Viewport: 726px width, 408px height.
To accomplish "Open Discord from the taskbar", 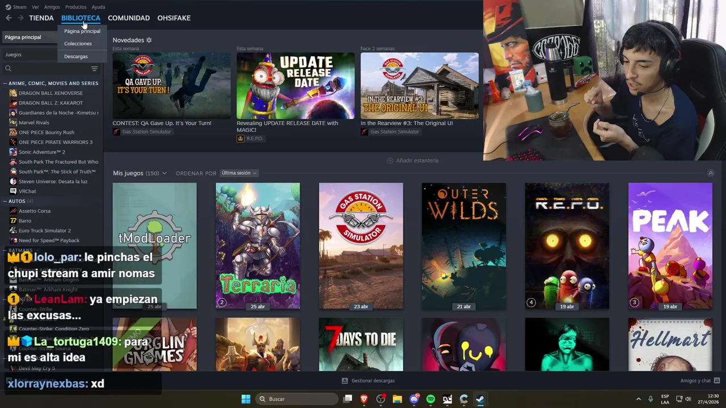I will pyautogui.click(x=414, y=399).
